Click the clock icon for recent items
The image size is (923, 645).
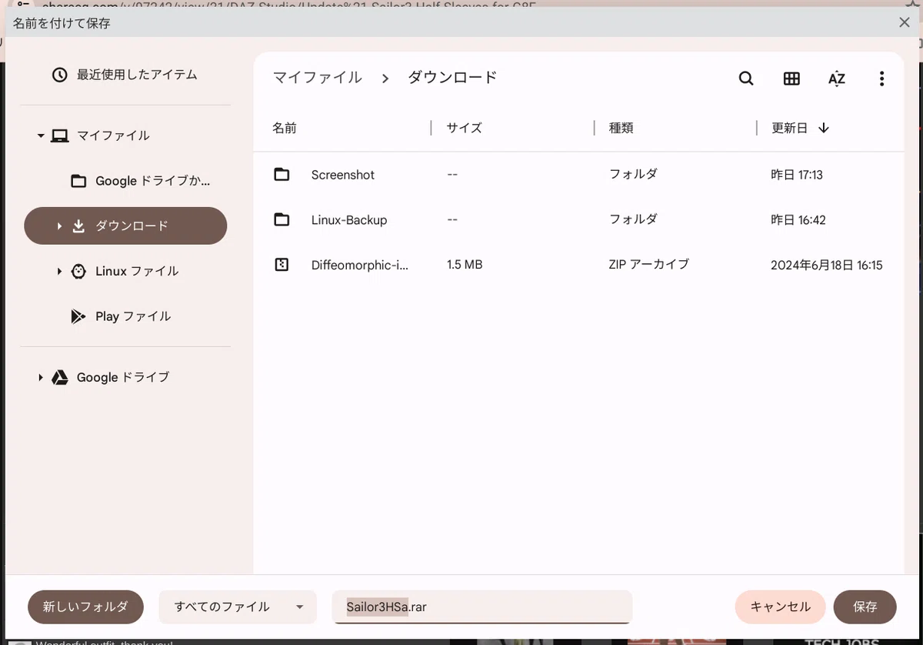59,75
